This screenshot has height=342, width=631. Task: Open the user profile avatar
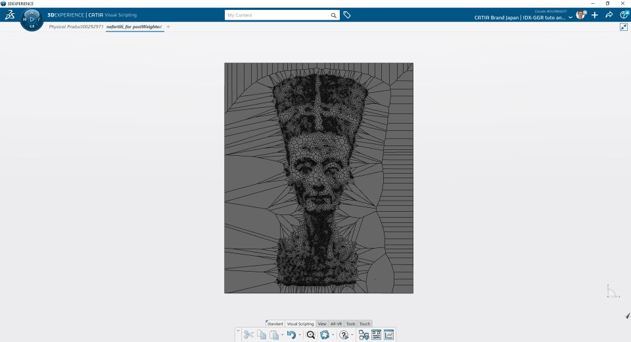pyautogui.click(x=580, y=15)
